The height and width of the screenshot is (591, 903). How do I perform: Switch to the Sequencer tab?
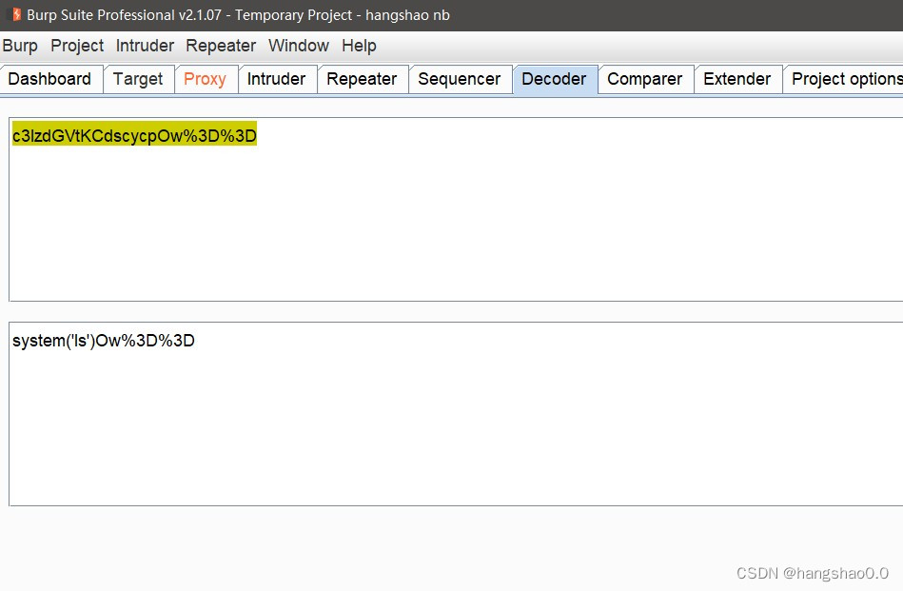(x=459, y=79)
